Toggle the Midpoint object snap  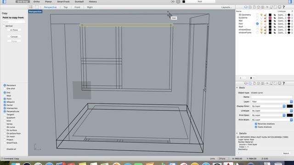(x=5, y=102)
